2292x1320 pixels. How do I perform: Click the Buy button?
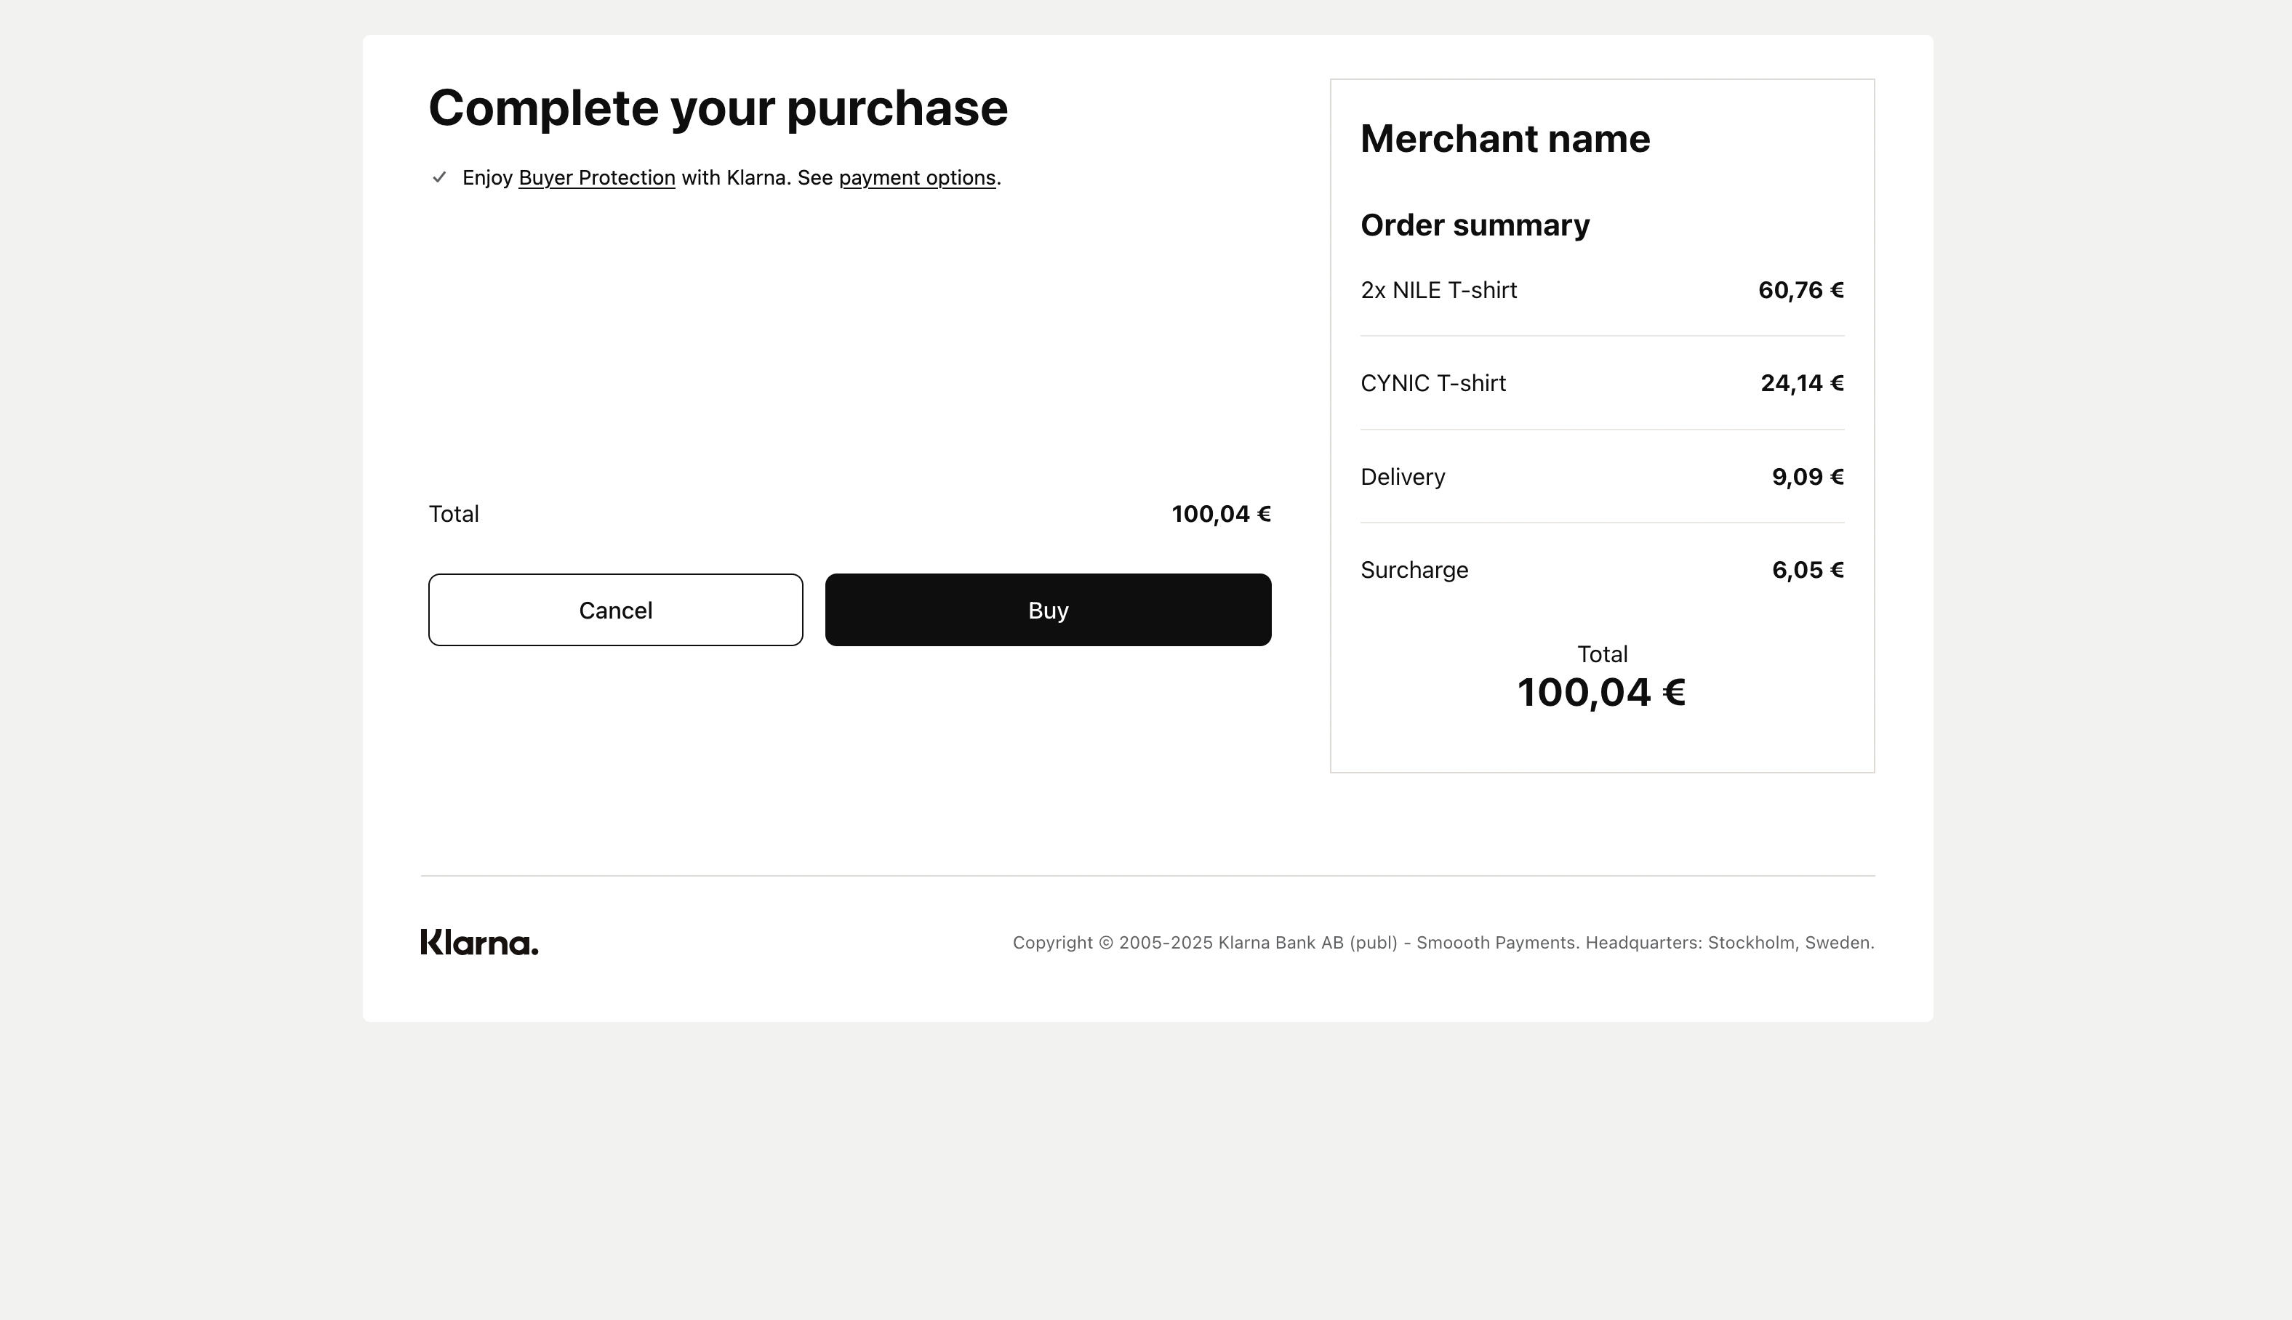pyautogui.click(x=1048, y=609)
